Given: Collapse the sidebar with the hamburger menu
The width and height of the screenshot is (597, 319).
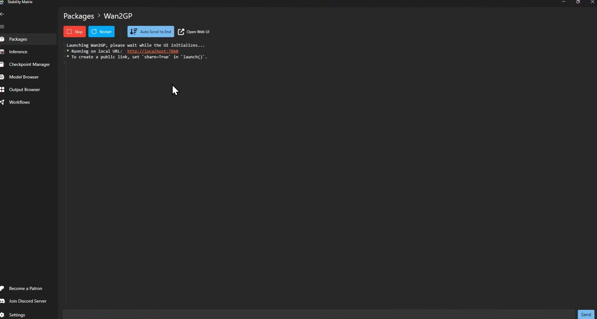Looking at the screenshot, I should [3, 27].
